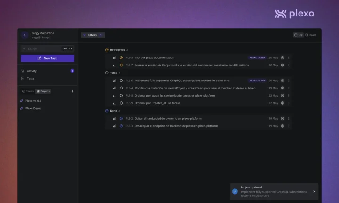Select the Teams tab in sidebar
The height and width of the screenshot is (203, 339).
pyautogui.click(x=28, y=91)
